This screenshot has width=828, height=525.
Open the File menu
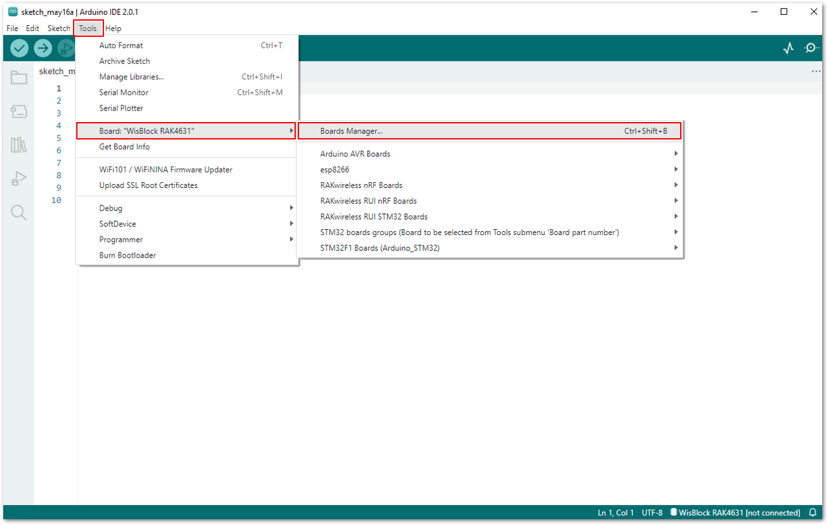12,28
